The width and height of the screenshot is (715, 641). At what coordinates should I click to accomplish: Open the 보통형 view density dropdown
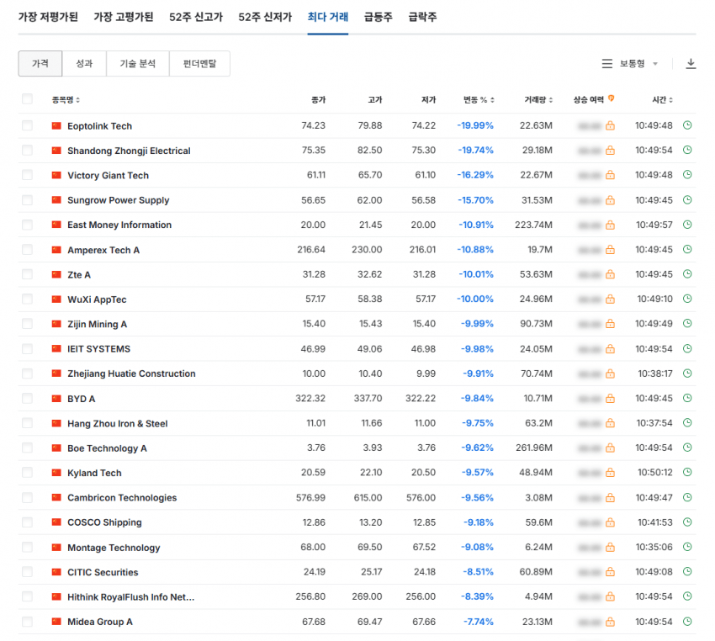coord(630,63)
